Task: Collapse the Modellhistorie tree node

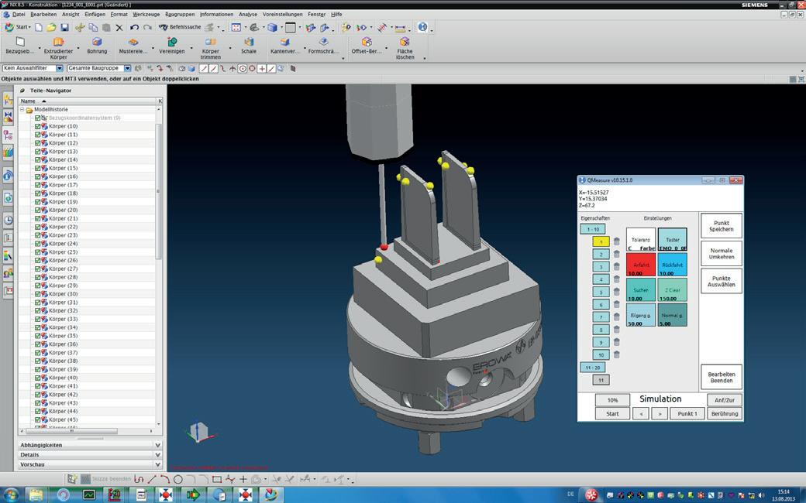Action: [x=22, y=110]
